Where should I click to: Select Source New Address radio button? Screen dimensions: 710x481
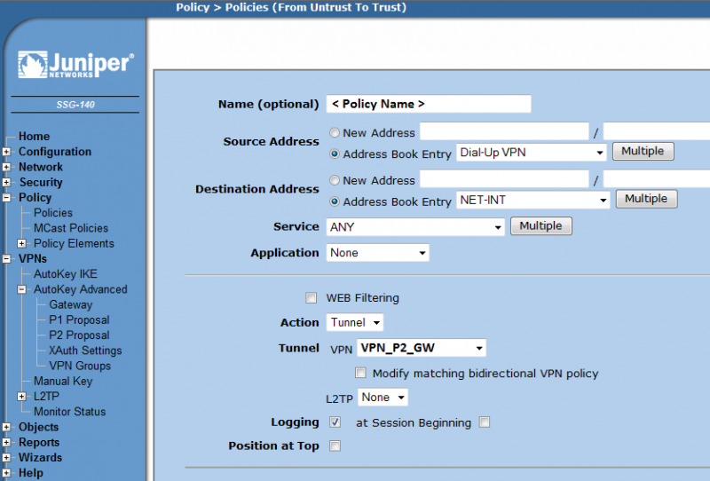point(335,133)
